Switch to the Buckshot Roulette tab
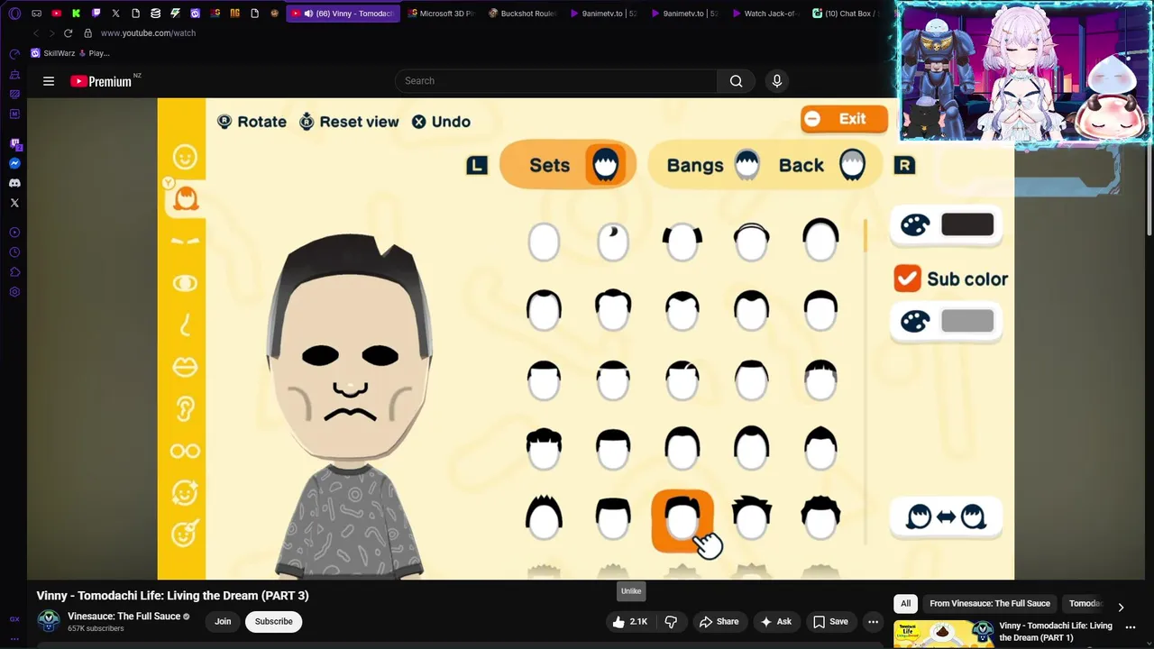Screen dimensions: 1154x649 [521, 14]
